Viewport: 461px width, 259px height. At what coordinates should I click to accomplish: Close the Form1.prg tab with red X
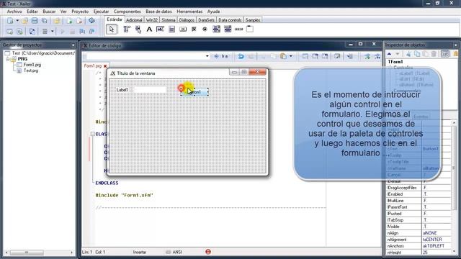tap(105, 66)
